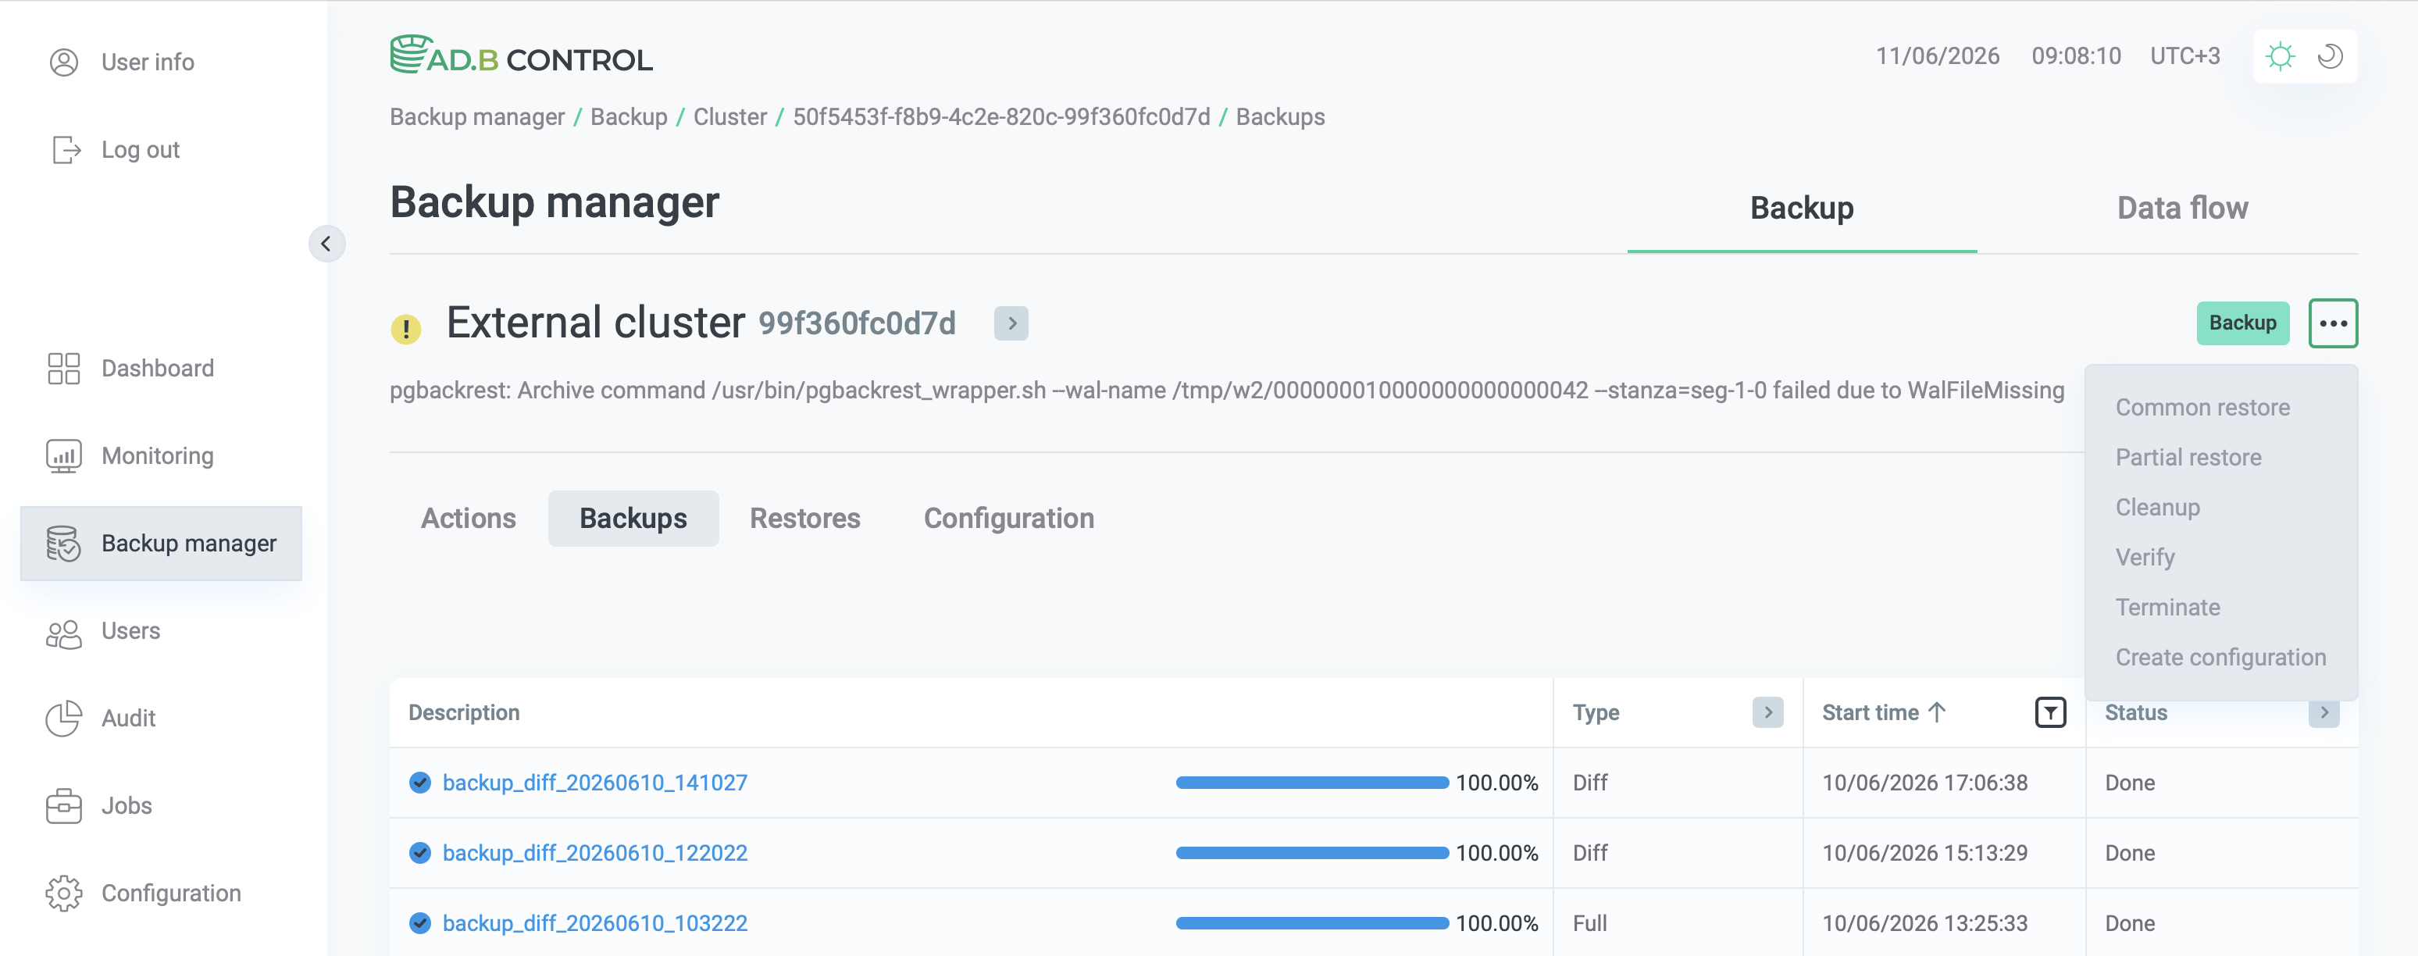Go to Backup manager breadcrumb

coord(477,117)
